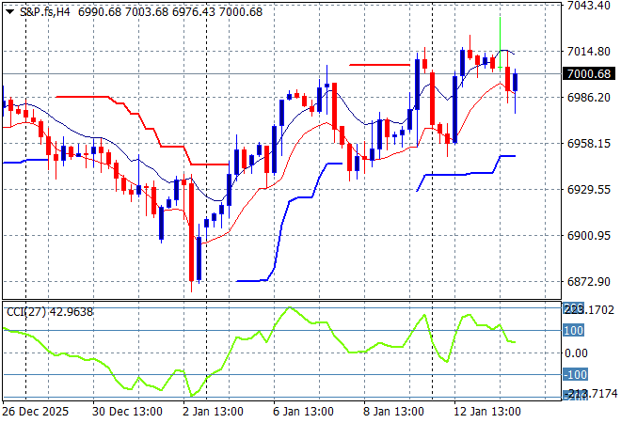Select the topmost red resistance line segment
621x423 pixels.
pos(379,65)
